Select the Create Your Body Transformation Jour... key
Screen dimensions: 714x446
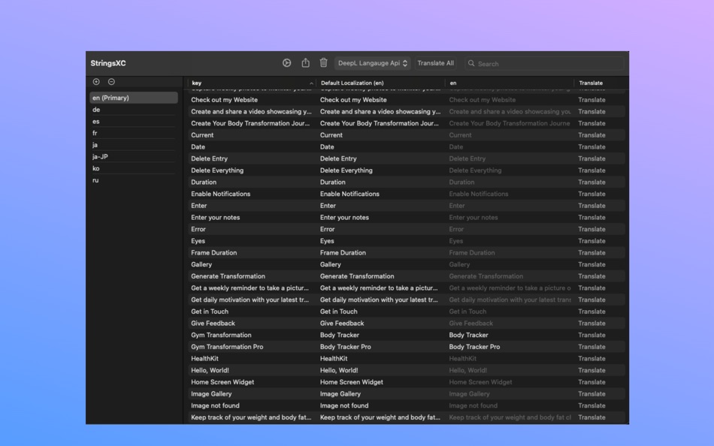(x=250, y=123)
